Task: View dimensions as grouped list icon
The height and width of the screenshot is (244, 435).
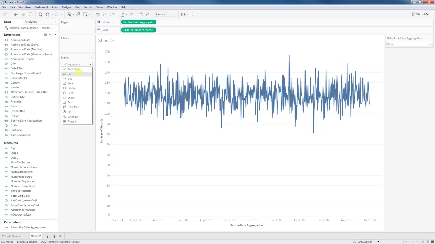Action: pyautogui.click(x=46, y=35)
